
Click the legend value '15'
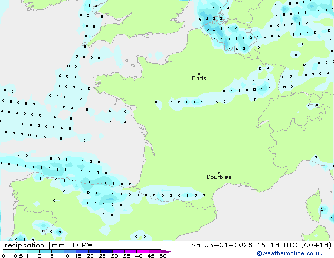tap(78, 256)
